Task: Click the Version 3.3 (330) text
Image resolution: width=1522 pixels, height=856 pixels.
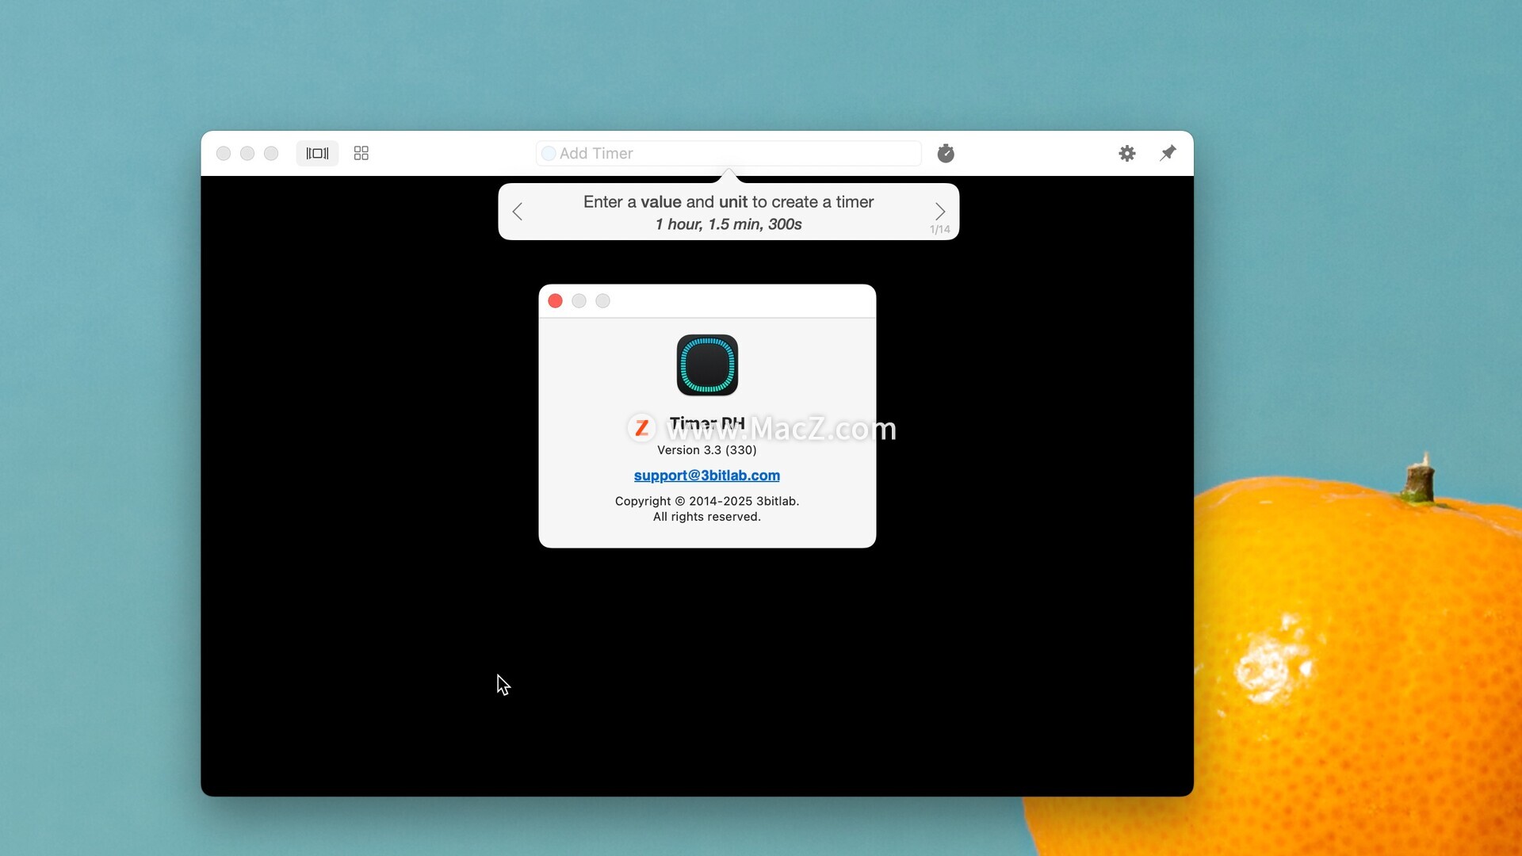Action: tap(707, 450)
